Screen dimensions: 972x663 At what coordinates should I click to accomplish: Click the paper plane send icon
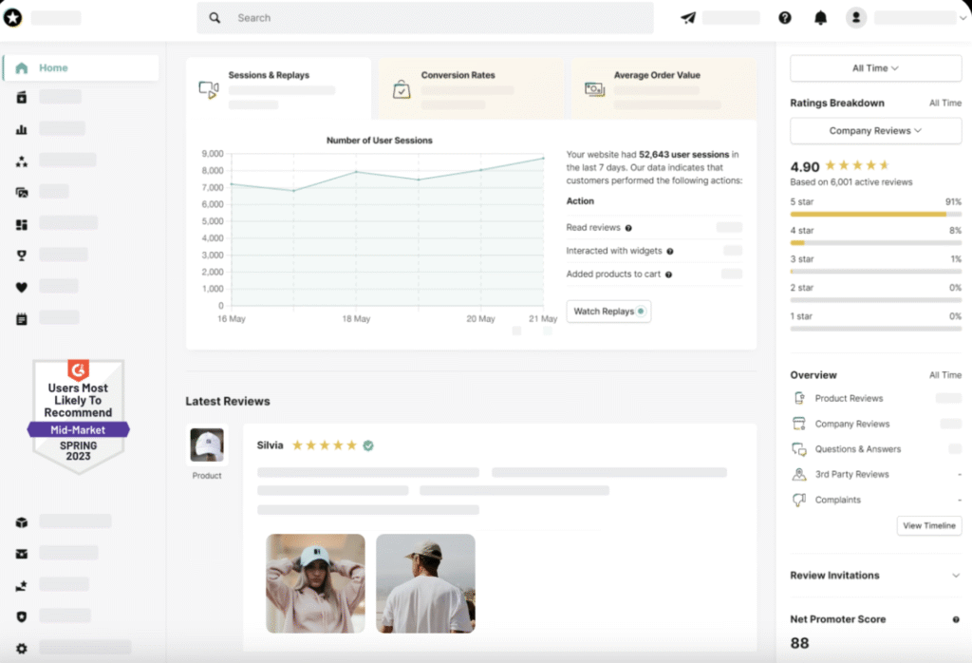point(688,17)
